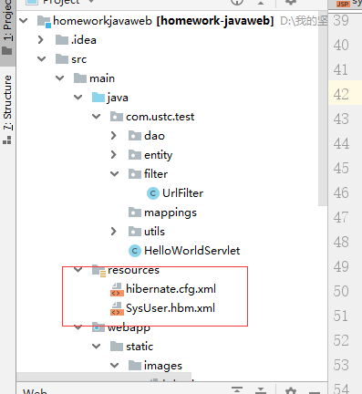Click the mappings package icon
The image size is (362, 394).
(135, 213)
